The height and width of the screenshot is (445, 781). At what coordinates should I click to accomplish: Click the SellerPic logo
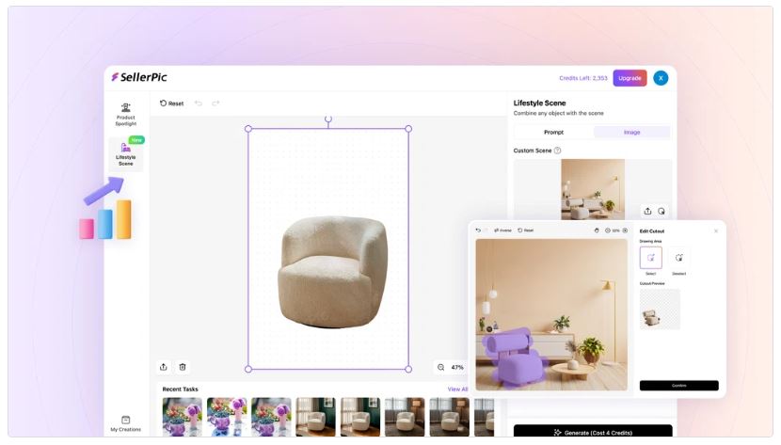[139, 77]
